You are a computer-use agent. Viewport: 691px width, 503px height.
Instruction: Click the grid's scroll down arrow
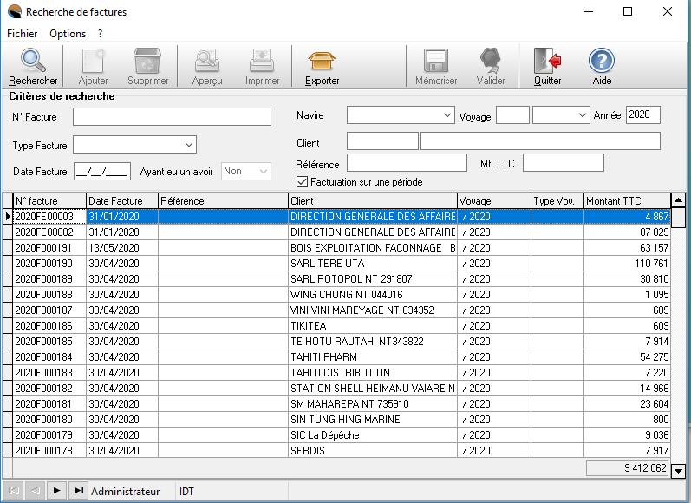[x=679, y=471]
